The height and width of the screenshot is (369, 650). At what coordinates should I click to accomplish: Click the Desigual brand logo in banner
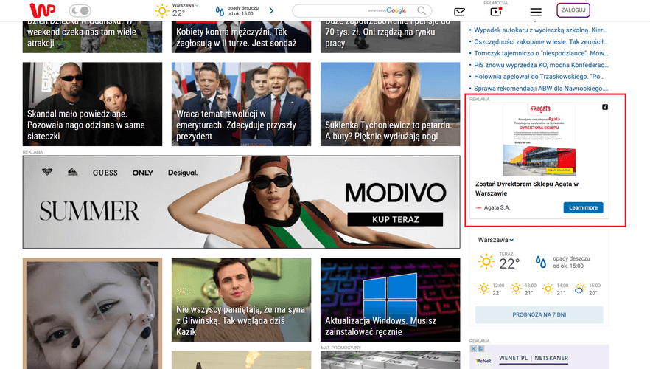(183, 173)
